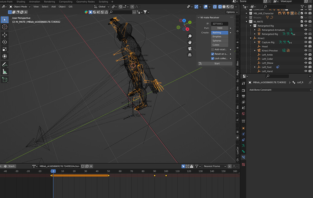Toggle camera view with camera icon

click(190, 49)
